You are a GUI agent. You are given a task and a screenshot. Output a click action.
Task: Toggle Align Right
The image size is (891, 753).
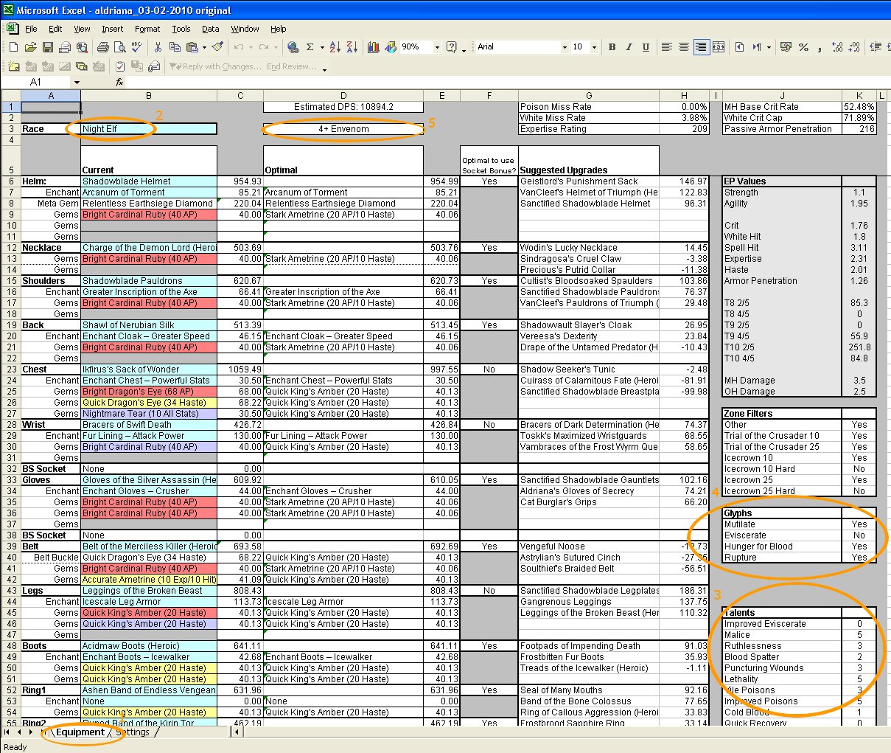[x=701, y=47]
